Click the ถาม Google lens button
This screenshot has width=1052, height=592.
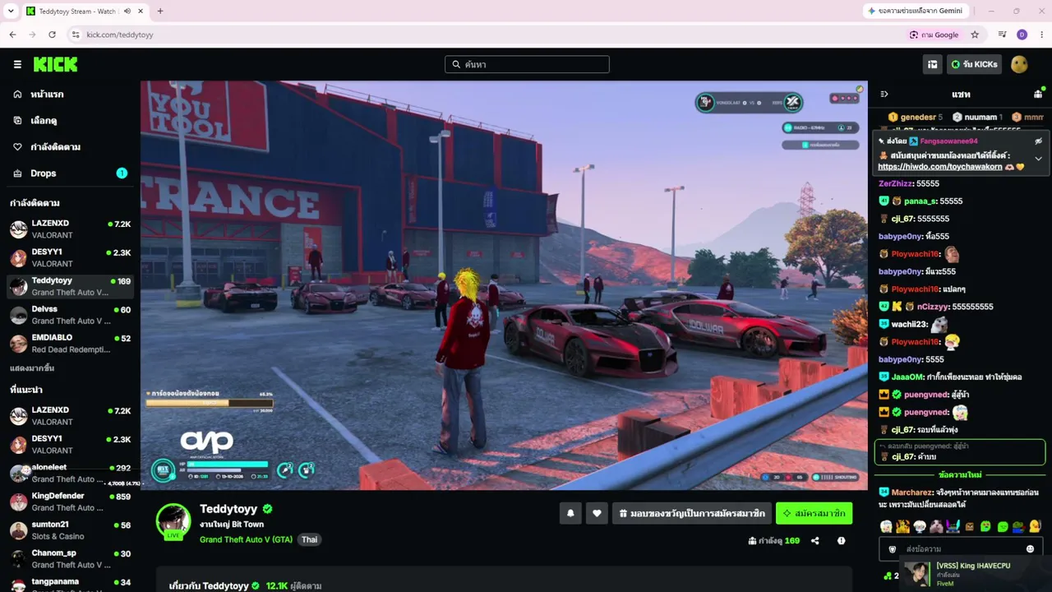(934, 35)
